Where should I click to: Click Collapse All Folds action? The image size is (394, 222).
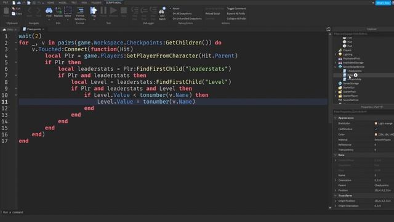236,18
